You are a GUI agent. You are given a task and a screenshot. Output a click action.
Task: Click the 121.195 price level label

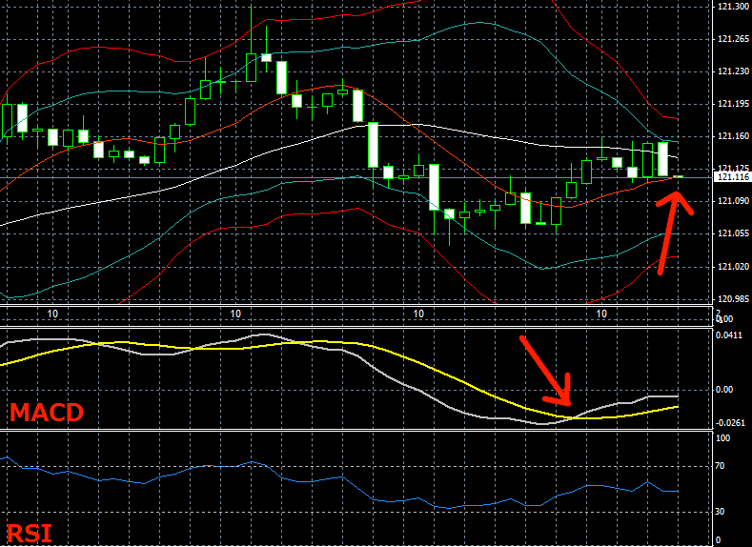coord(733,104)
